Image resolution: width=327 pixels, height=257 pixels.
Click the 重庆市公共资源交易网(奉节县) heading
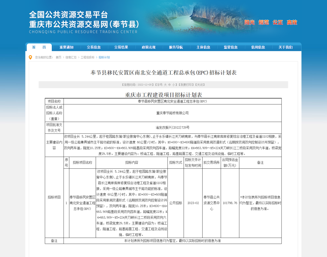click(84, 25)
